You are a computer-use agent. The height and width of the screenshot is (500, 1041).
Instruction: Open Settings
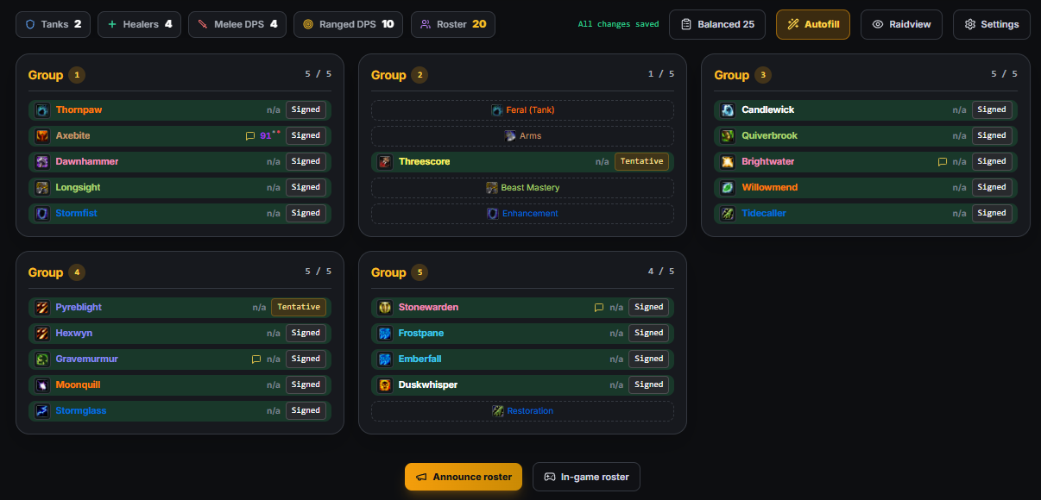tap(992, 24)
